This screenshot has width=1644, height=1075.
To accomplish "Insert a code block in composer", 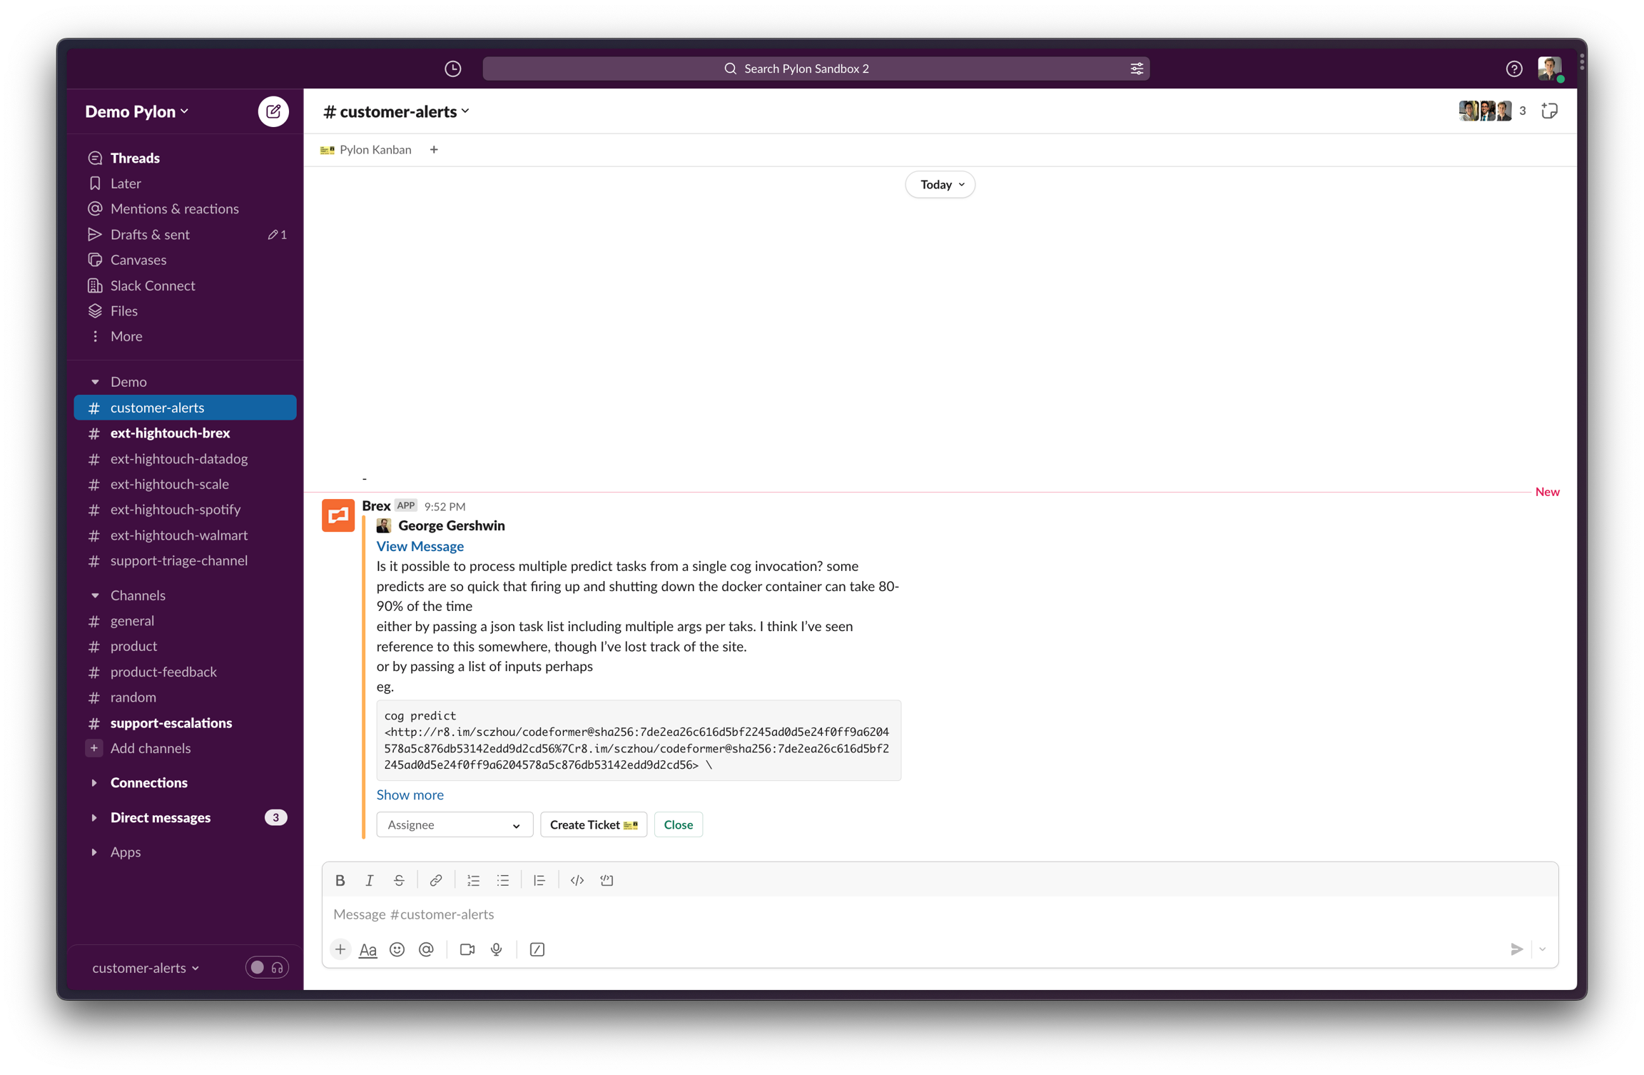I will pyautogui.click(x=607, y=880).
